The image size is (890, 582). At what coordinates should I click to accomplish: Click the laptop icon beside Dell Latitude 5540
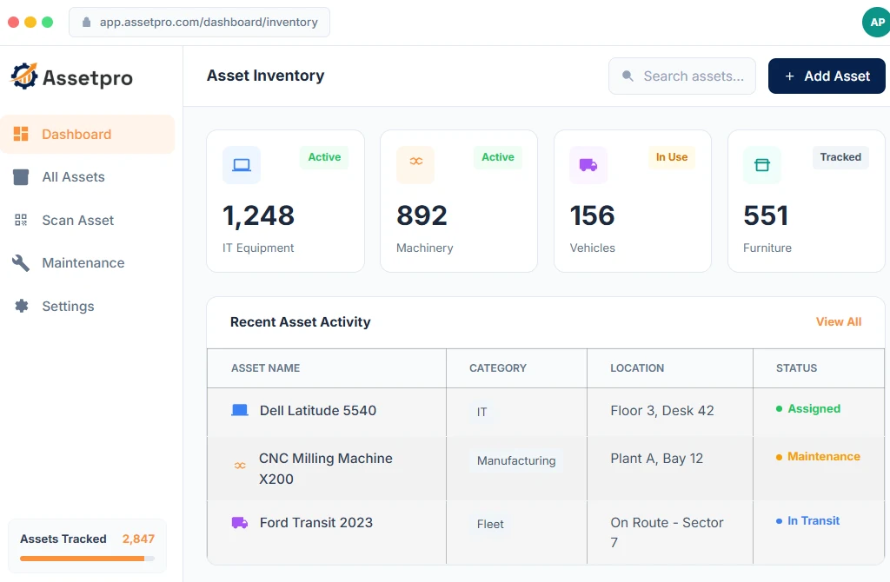240,410
